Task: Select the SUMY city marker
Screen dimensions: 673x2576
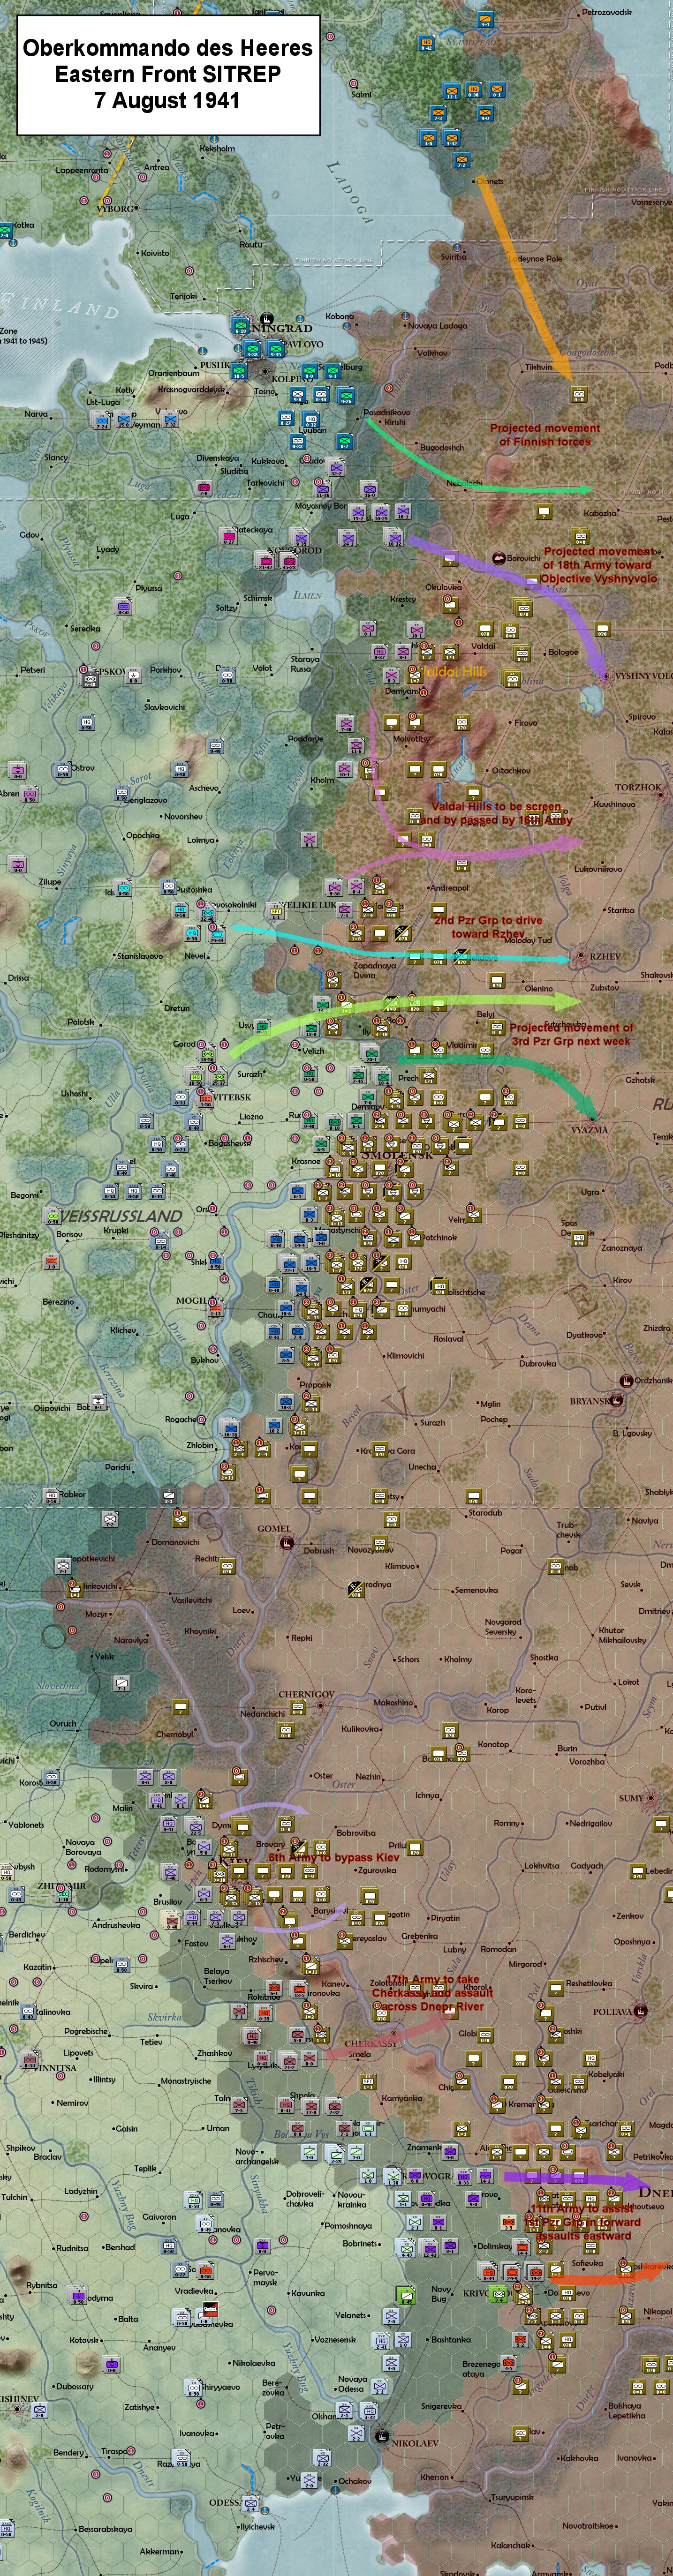Action: [x=651, y=1798]
